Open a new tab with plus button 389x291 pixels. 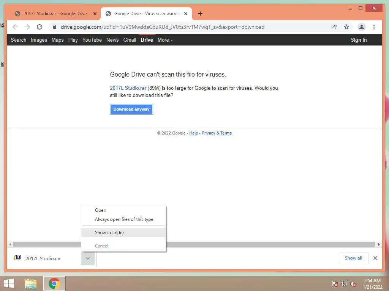tap(200, 14)
